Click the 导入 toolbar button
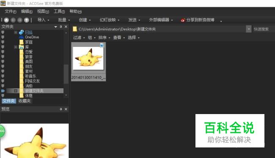 click(43, 20)
